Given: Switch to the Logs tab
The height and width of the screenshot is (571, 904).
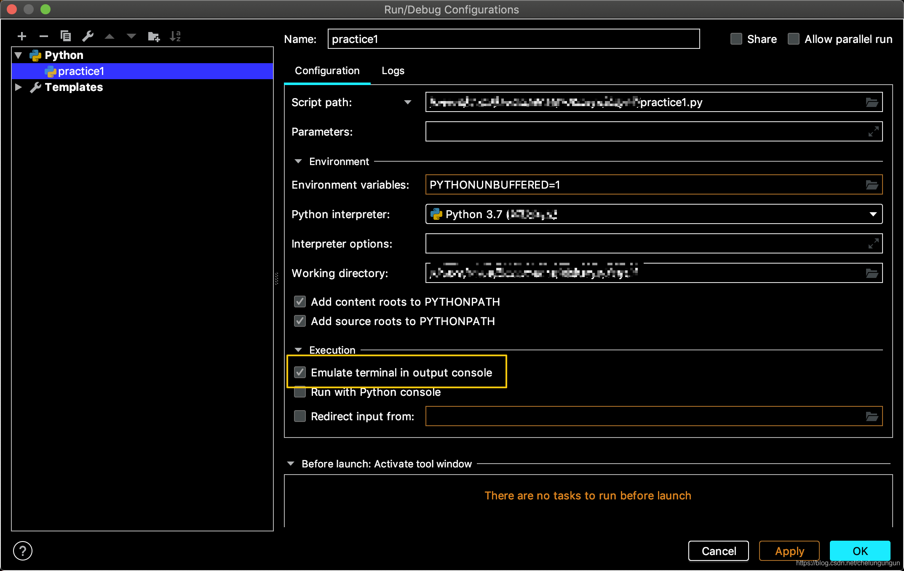Looking at the screenshot, I should pyautogui.click(x=393, y=71).
